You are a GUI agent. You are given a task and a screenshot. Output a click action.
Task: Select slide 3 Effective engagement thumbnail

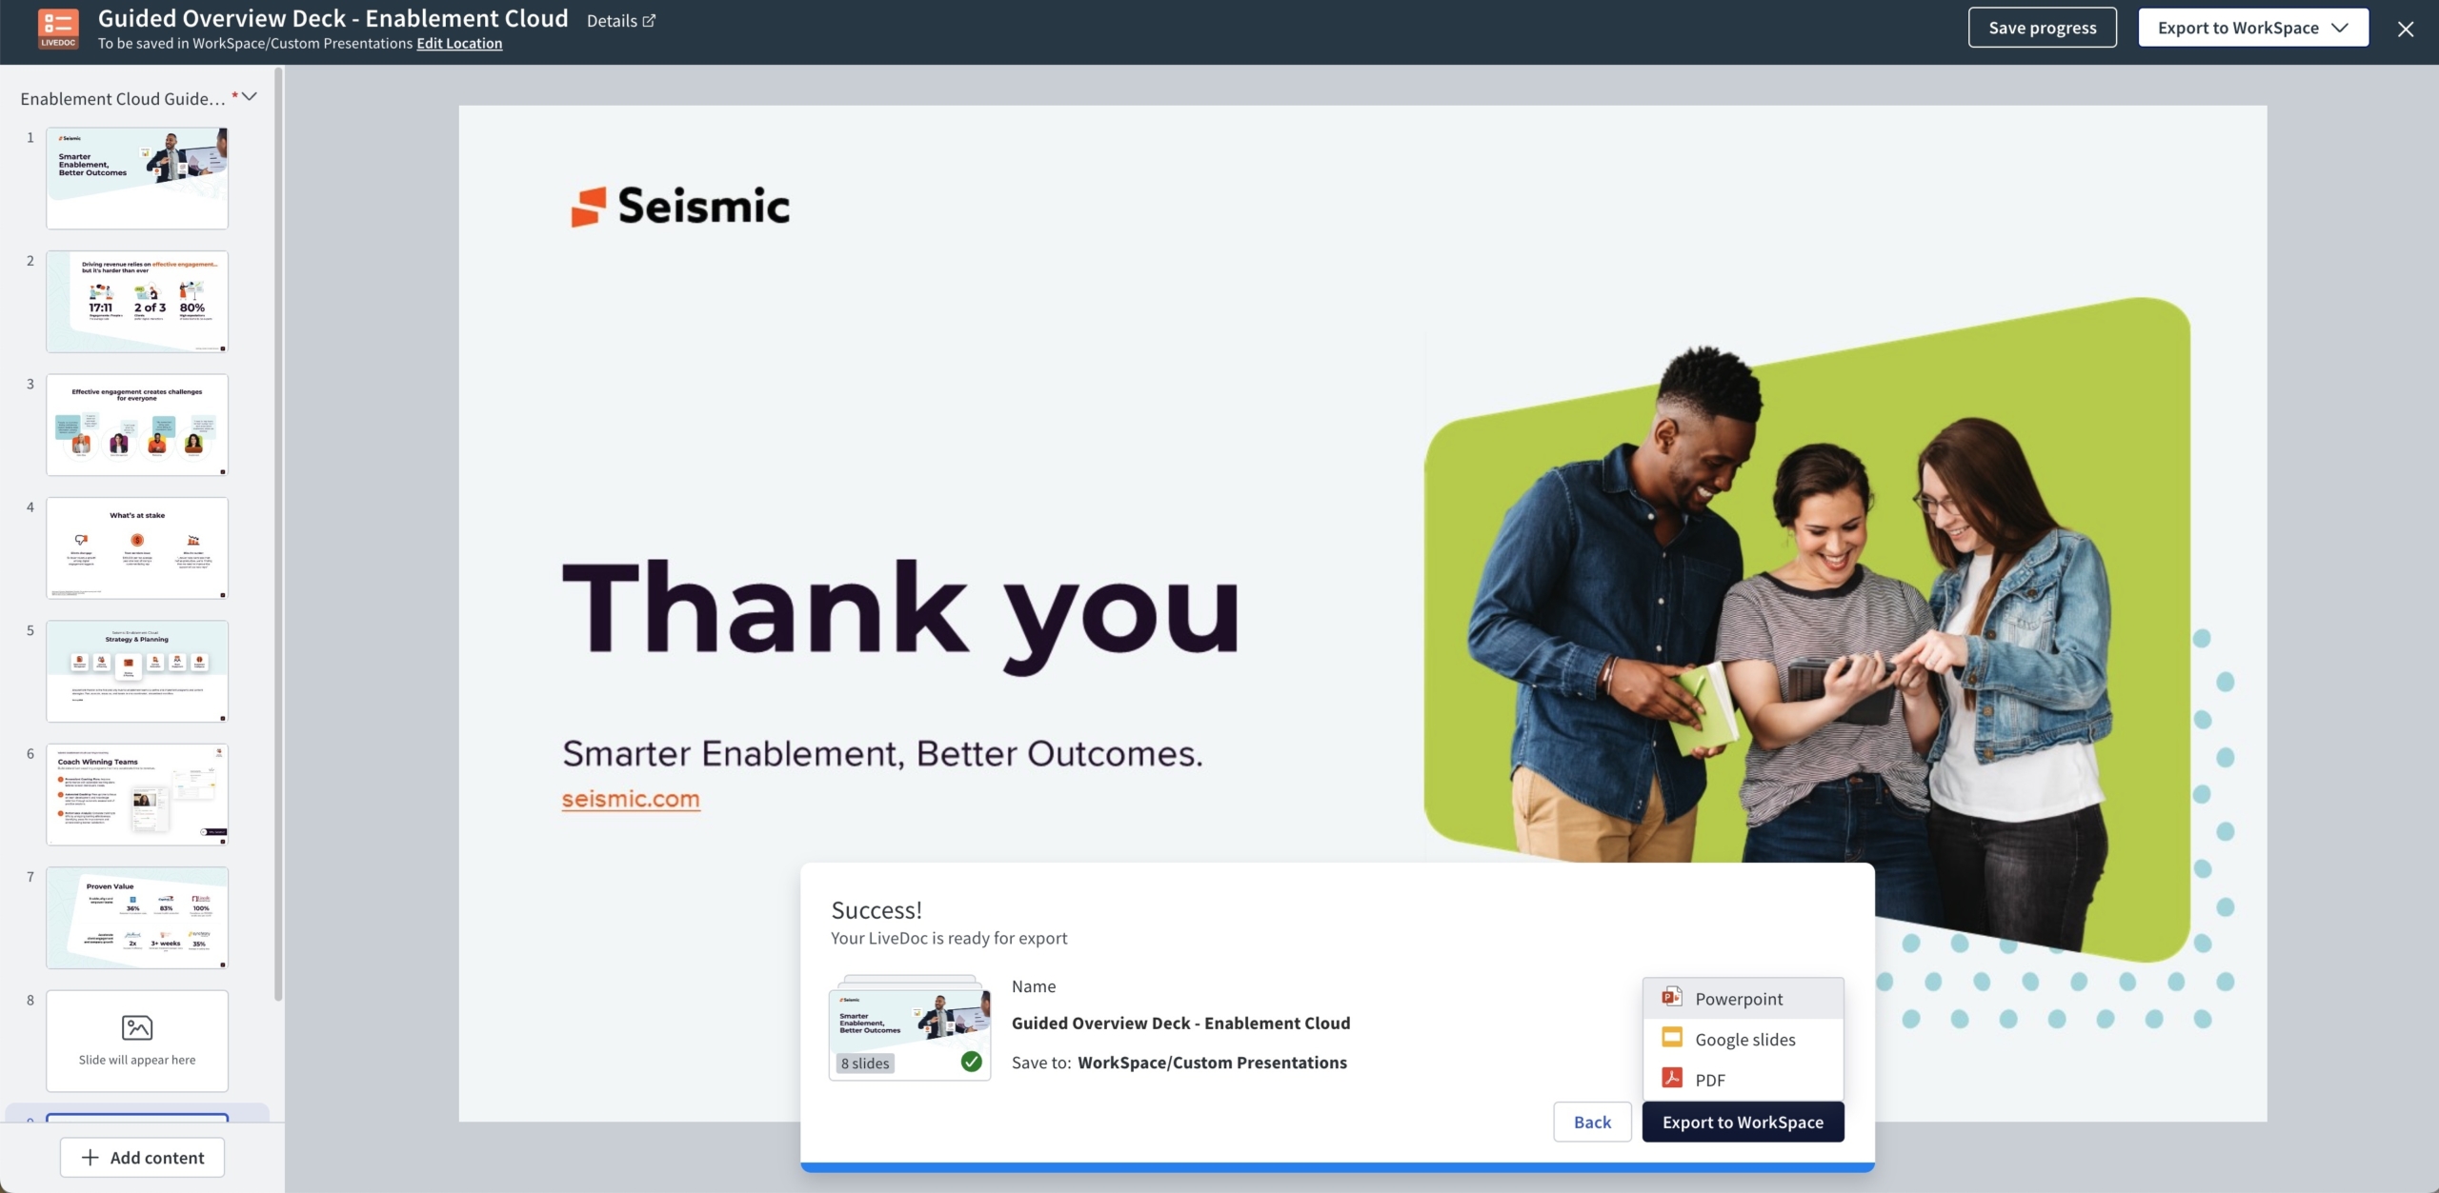137,425
